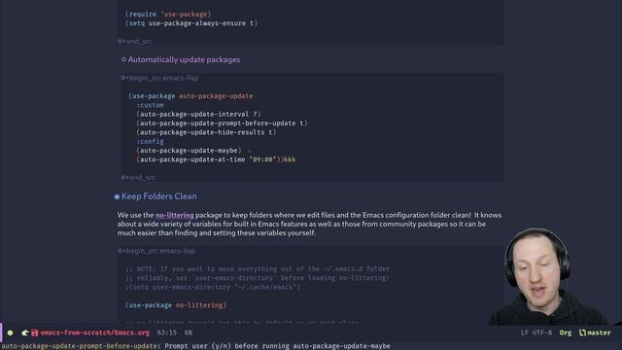This screenshot has width=622, height=350.
Task: Click the LF UTF-8 encoding indicator
Action: pyautogui.click(x=536, y=332)
